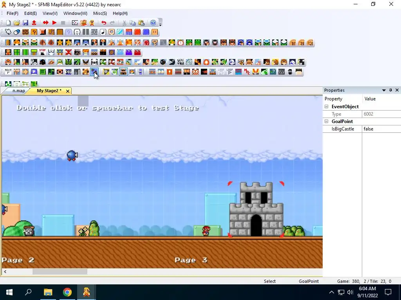The height and width of the screenshot is (300, 401).
Task: Select the POW block object
Action: [69, 72]
